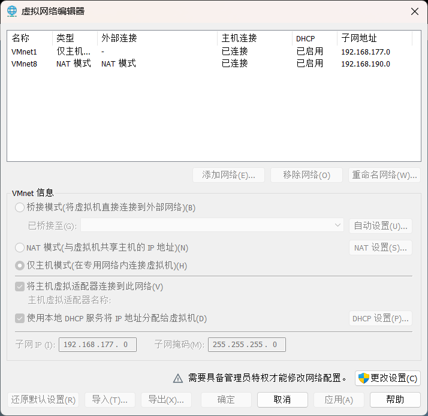
Task: Click the 外部连接 column header
Action: pyautogui.click(x=158, y=38)
